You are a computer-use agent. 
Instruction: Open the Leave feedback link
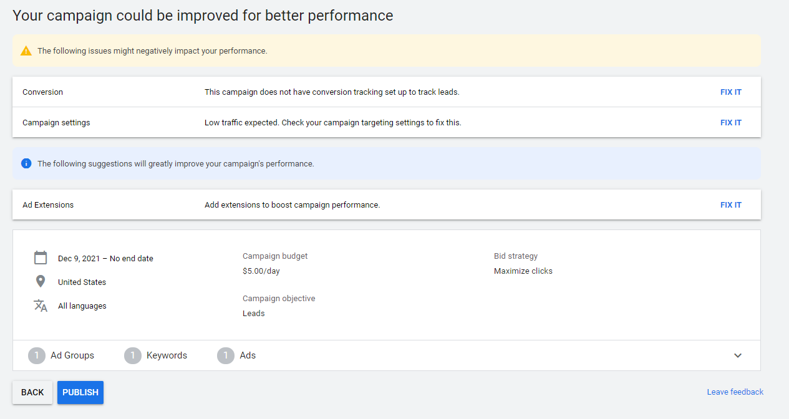pyautogui.click(x=735, y=392)
